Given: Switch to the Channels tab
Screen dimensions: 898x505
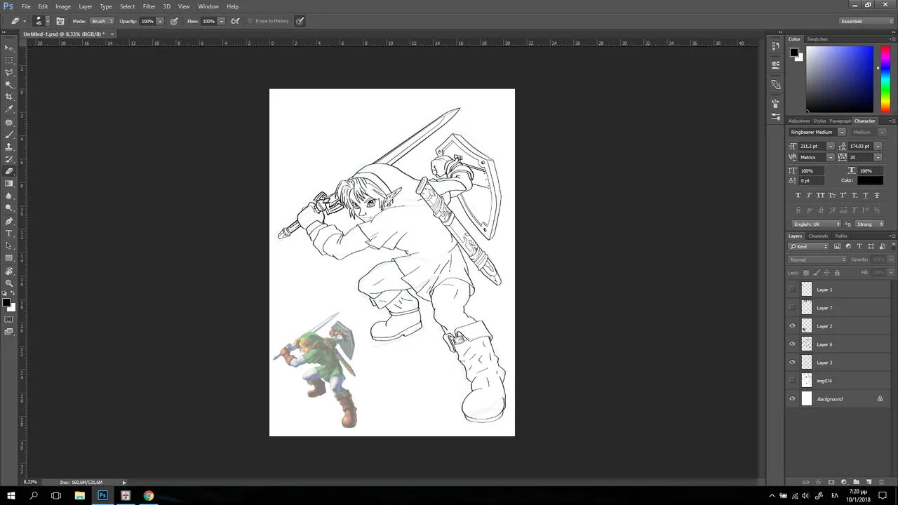Looking at the screenshot, I should tap(818, 236).
